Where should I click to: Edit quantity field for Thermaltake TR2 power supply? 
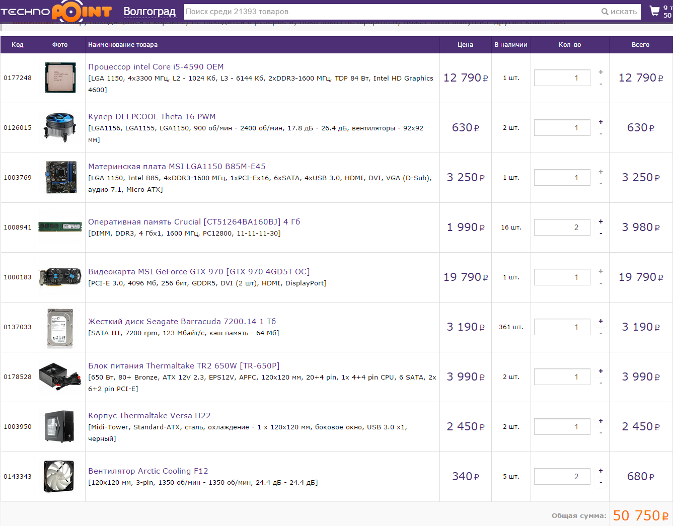click(x=562, y=377)
